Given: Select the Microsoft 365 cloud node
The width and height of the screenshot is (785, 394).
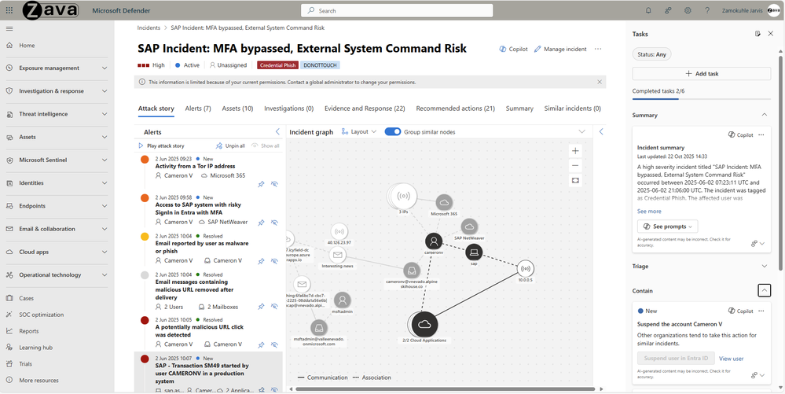Looking at the screenshot, I should click(x=443, y=203).
